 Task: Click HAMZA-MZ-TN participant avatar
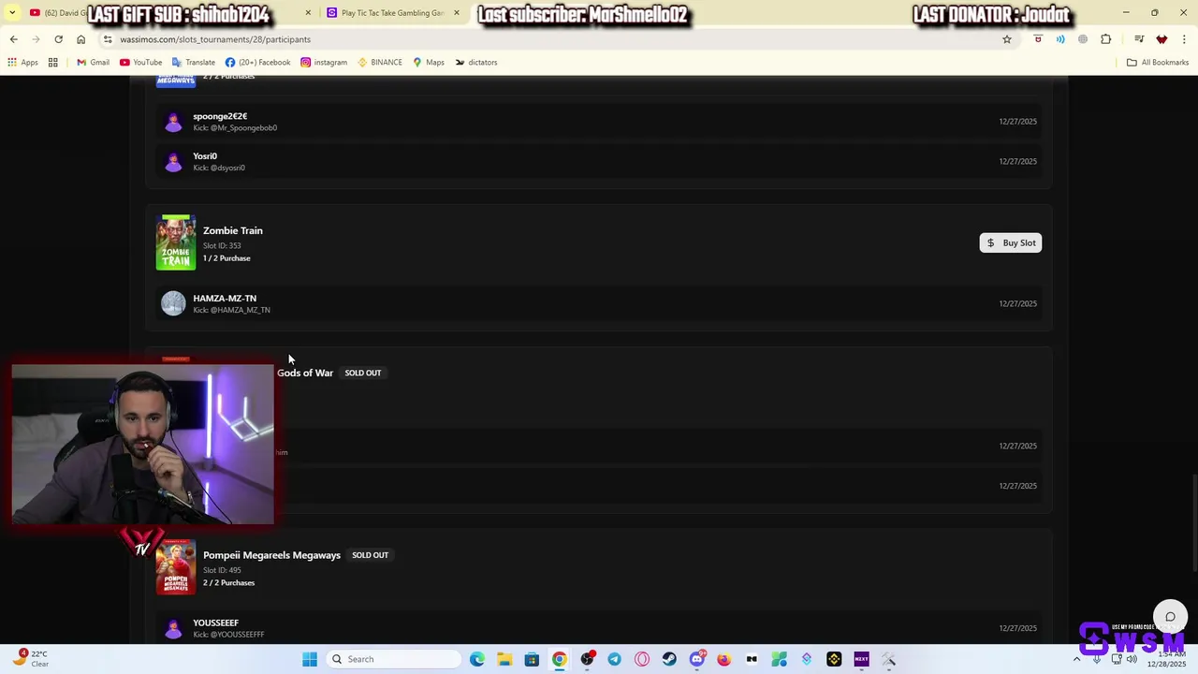pos(173,303)
